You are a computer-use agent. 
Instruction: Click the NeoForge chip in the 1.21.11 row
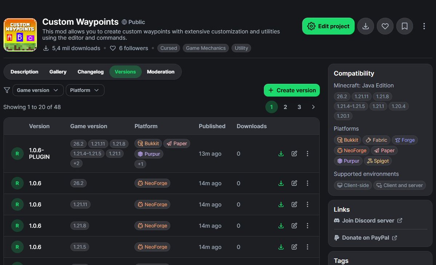[x=152, y=204]
